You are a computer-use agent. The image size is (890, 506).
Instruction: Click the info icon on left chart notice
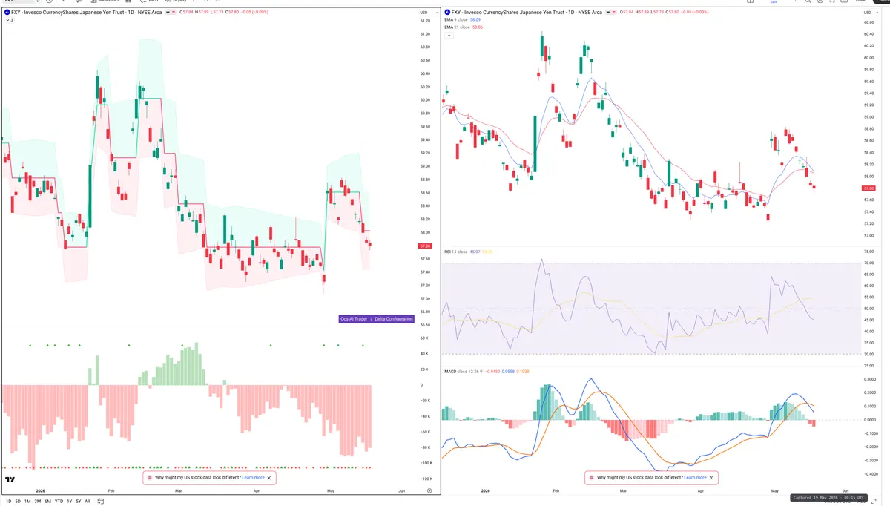(x=149, y=478)
